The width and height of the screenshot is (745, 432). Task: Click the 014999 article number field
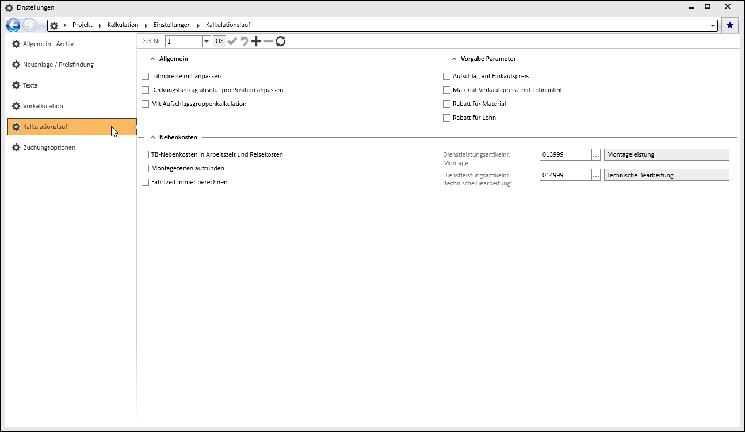pos(566,175)
